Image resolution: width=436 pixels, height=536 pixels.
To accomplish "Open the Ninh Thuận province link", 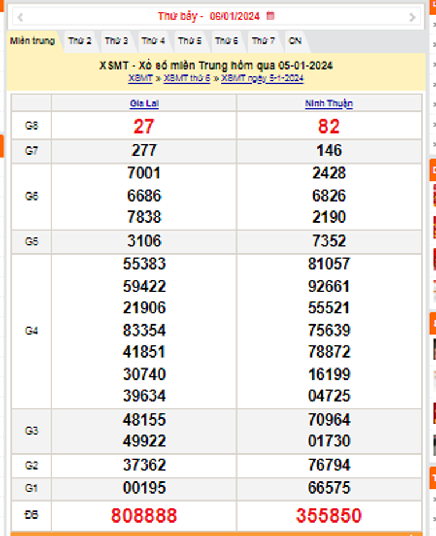I will coord(329,103).
